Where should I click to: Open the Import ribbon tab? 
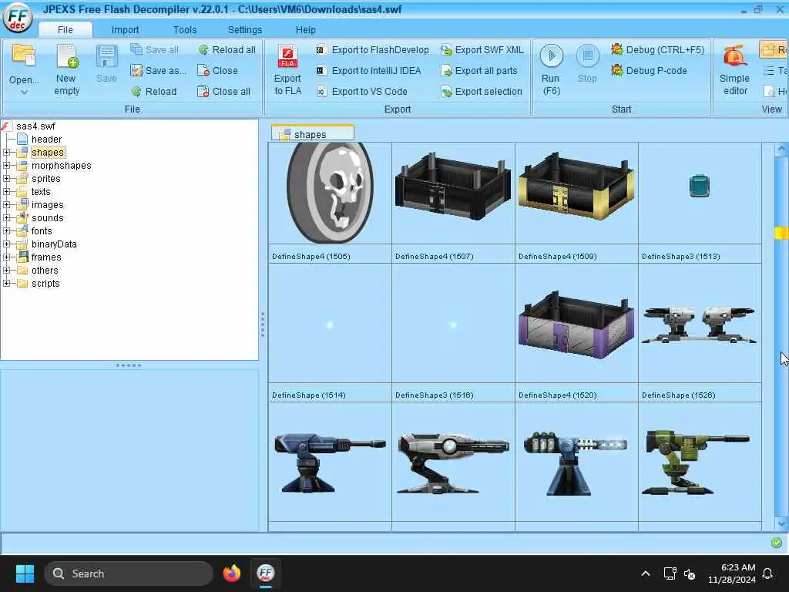tap(125, 30)
